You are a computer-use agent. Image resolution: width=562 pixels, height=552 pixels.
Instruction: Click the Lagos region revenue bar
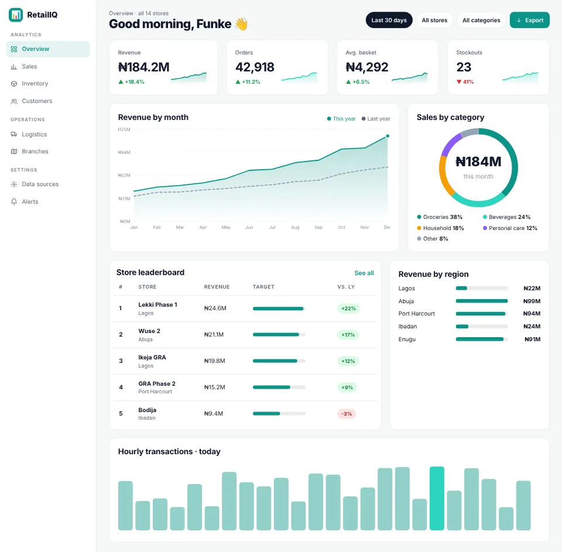point(482,288)
